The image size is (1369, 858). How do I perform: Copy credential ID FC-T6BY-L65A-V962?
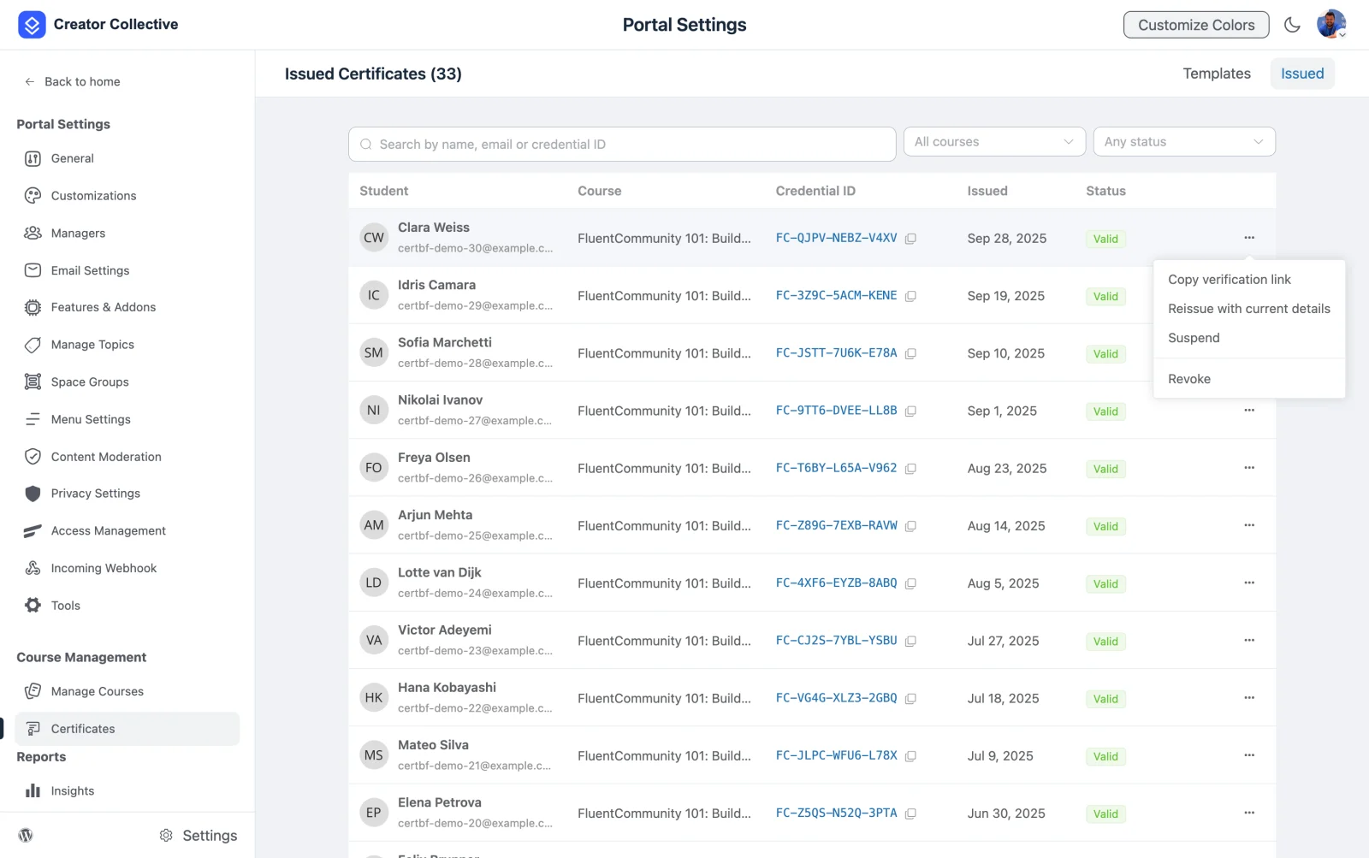910,469
